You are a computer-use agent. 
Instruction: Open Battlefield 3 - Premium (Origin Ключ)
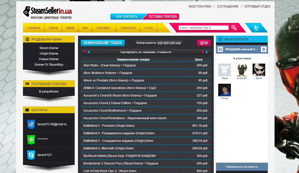(146, 126)
